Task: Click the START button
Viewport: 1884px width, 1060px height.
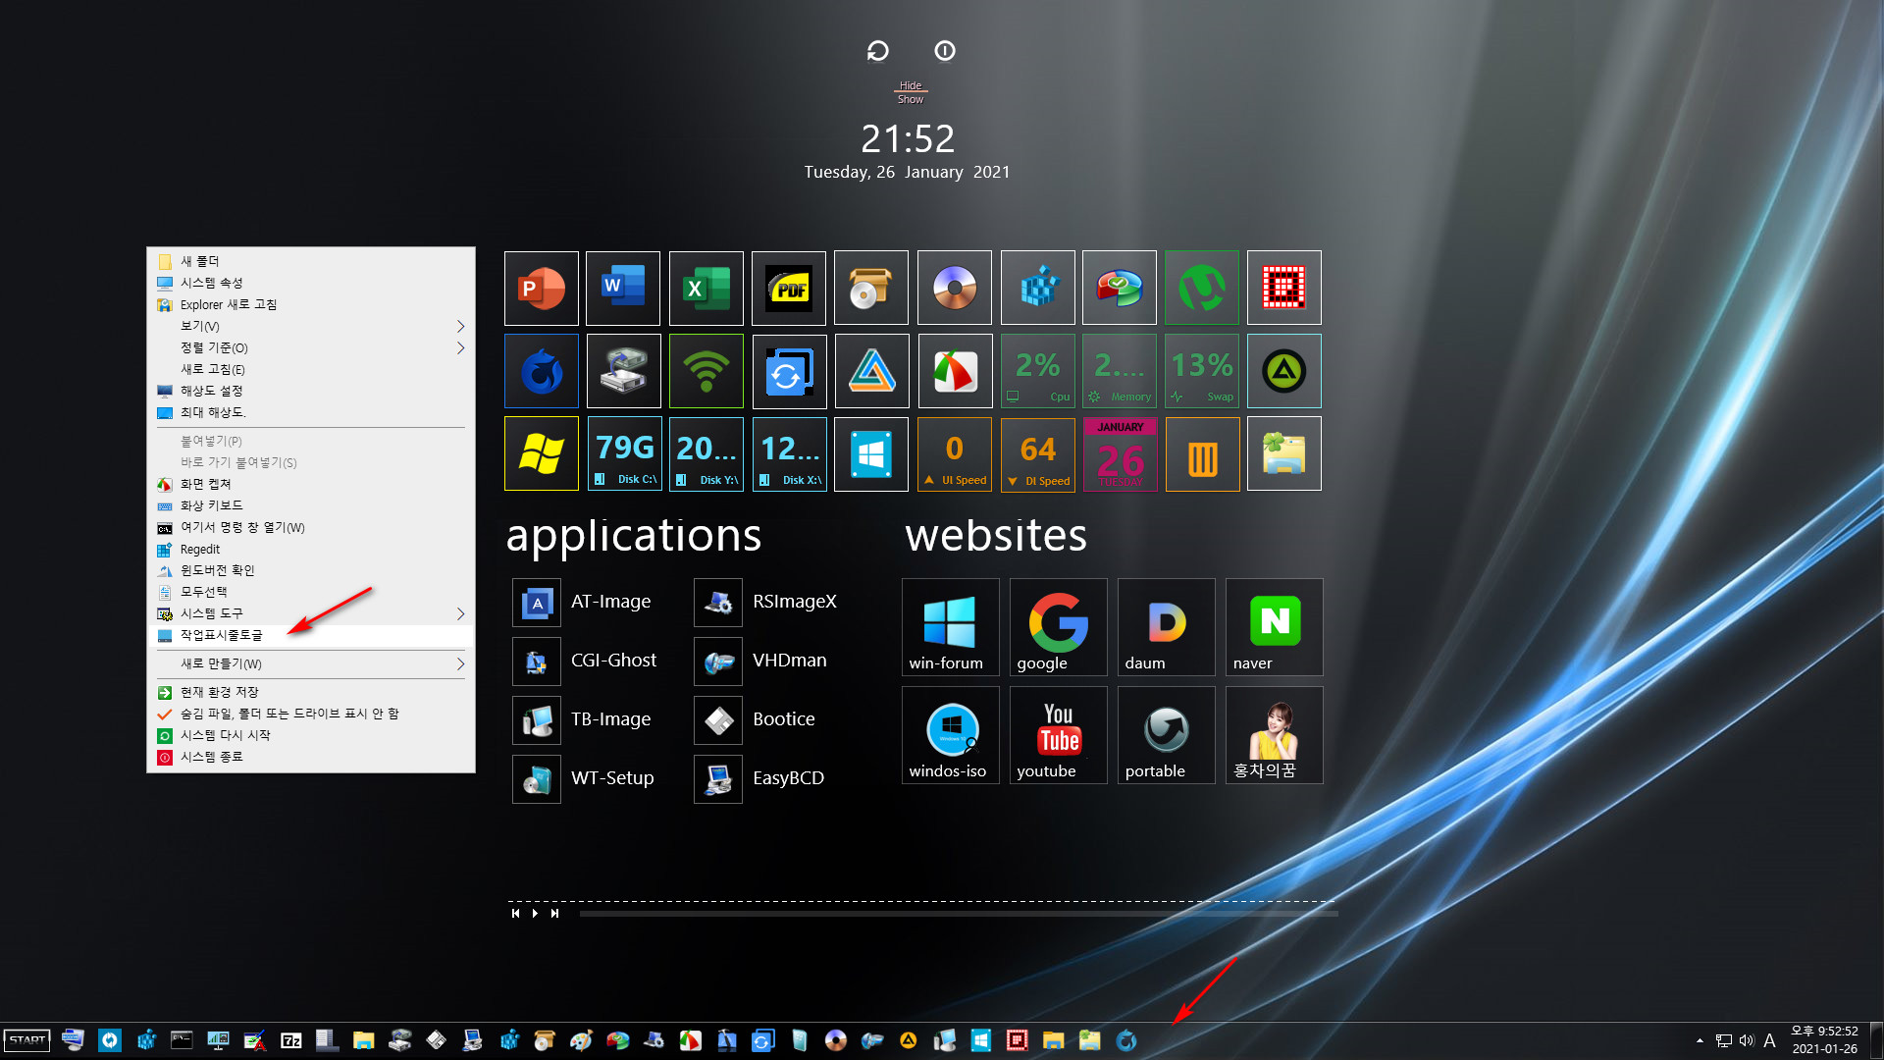Action: 27,1040
